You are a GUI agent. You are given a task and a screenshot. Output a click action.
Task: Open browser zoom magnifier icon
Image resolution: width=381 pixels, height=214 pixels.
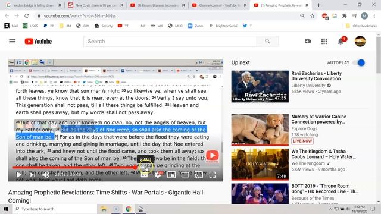(x=302, y=16)
